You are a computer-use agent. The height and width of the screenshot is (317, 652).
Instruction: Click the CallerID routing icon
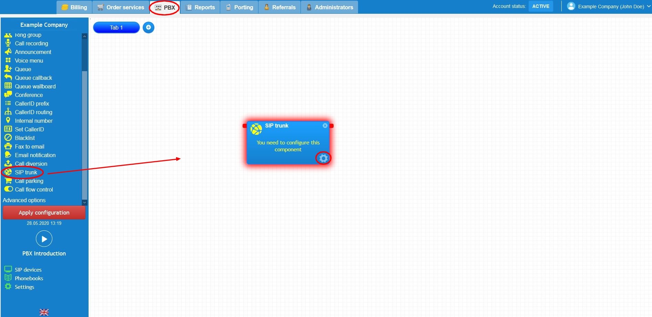click(x=8, y=112)
